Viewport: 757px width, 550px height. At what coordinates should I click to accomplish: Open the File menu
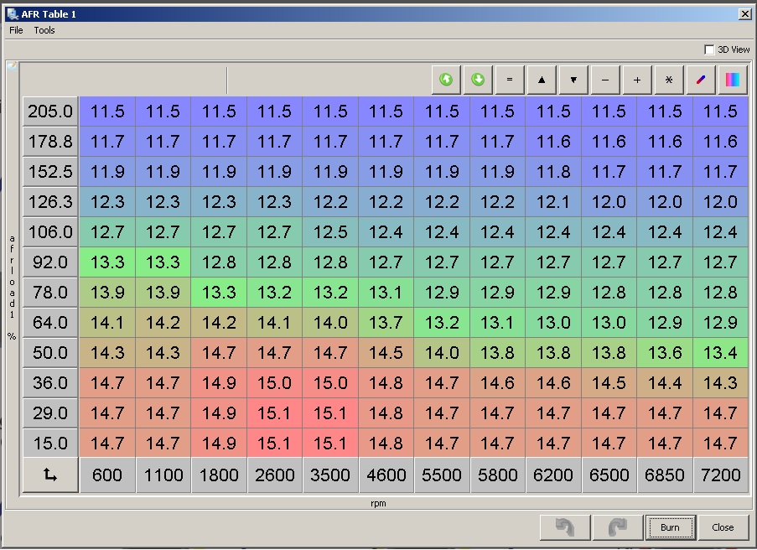[16, 30]
